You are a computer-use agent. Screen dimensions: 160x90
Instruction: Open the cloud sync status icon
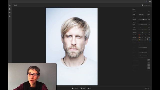point(150,1)
